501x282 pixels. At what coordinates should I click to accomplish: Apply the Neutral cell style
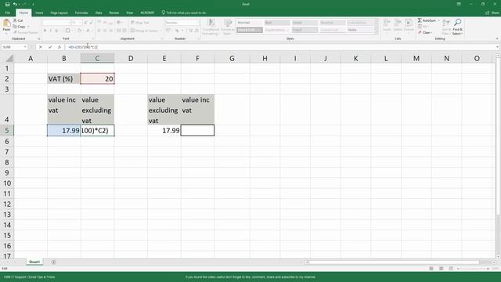click(332, 23)
